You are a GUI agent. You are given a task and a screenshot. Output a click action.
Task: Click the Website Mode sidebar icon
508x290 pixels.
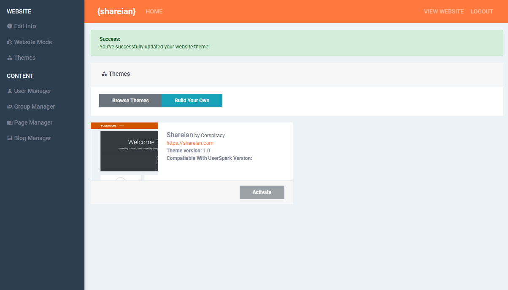coord(10,42)
